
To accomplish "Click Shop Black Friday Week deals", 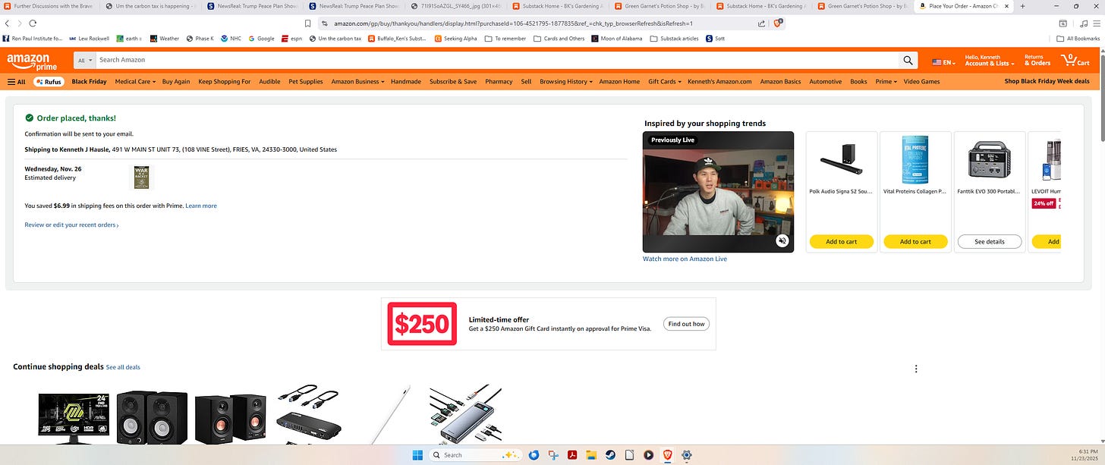I will click(x=1047, y=81).
